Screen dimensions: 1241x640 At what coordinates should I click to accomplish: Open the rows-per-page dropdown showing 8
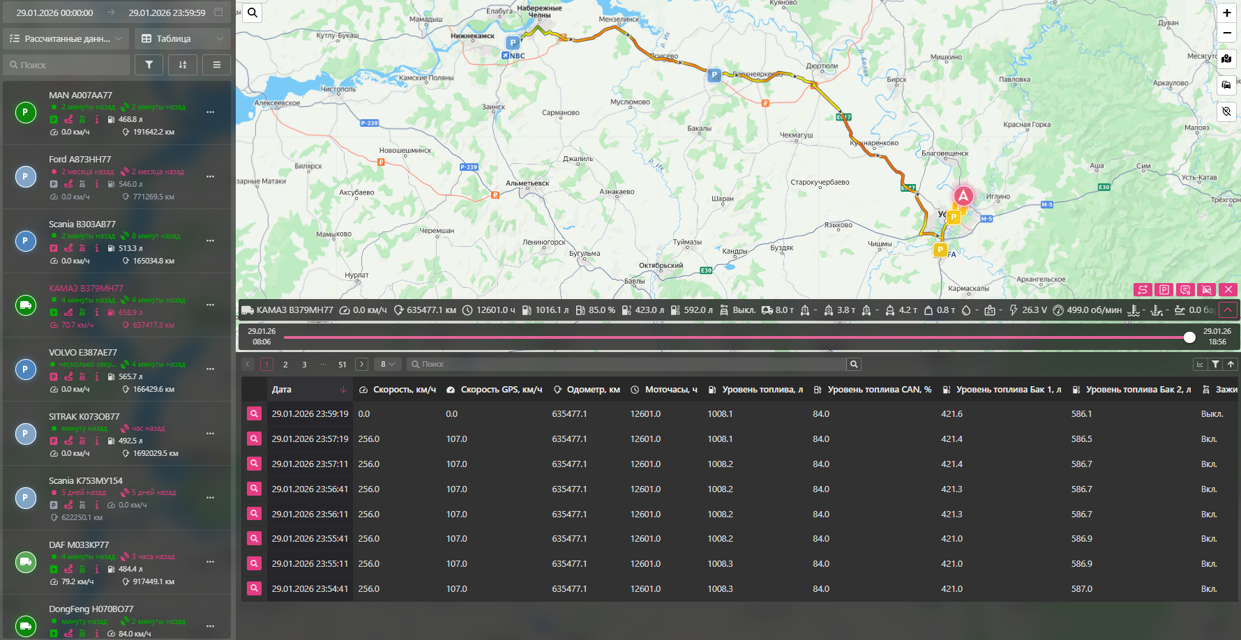pos(387,364)
